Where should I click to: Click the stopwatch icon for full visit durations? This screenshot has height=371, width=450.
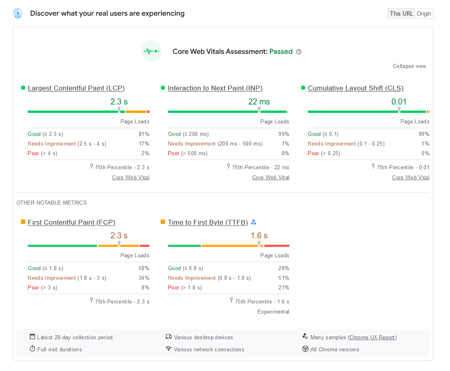coord(33,349)
